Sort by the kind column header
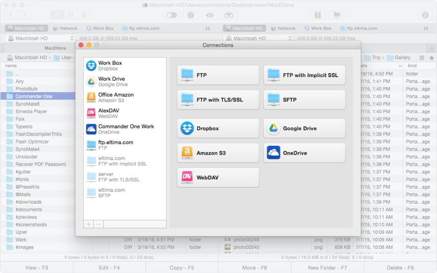Viewport: 437px width, 273px height. pyautogui.click(x=412, y=66)
